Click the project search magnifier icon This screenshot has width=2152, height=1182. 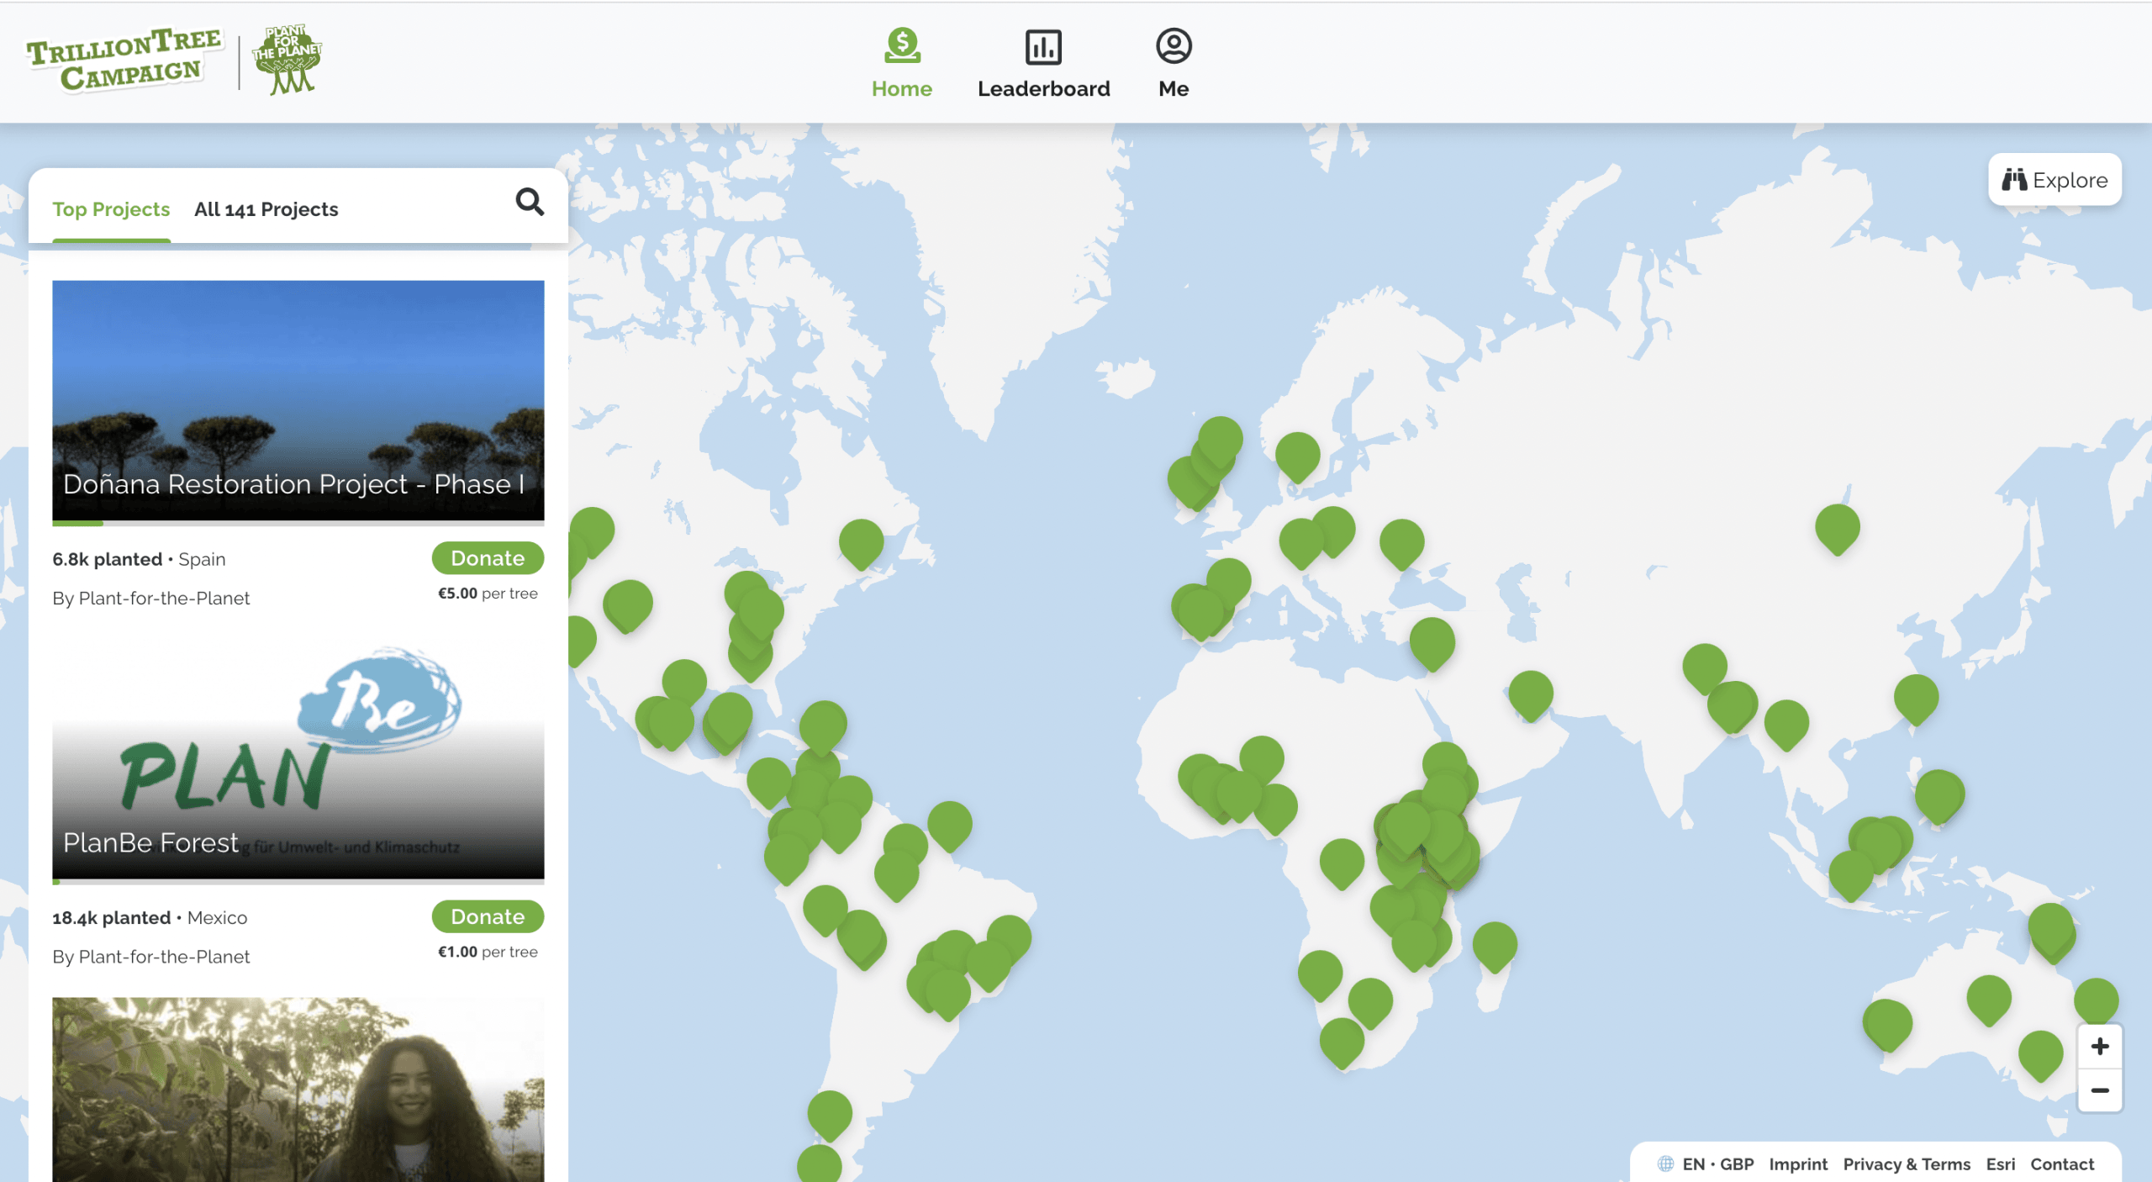point(530,202)
